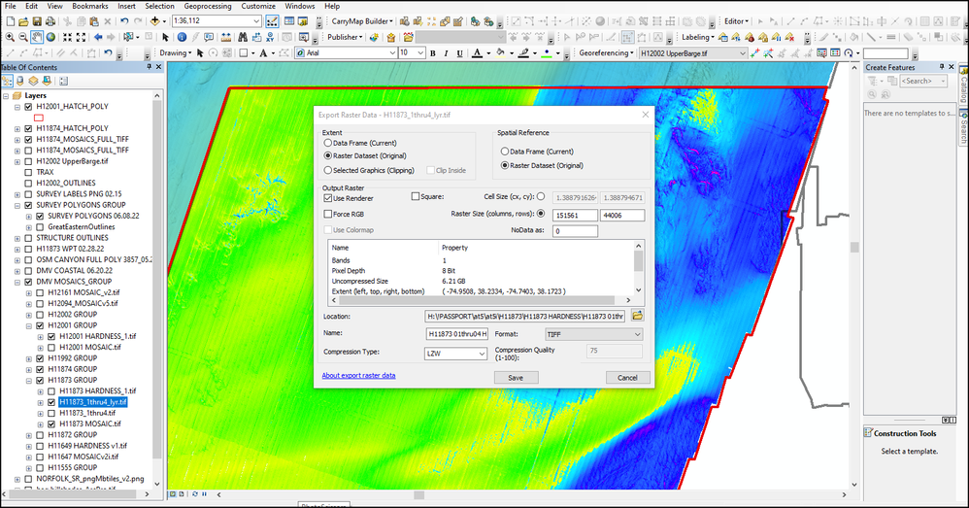The width and height of the screenshot is (969, 508).
Task: Uncheck the Use Renderer checkbox
Action: 327,198
